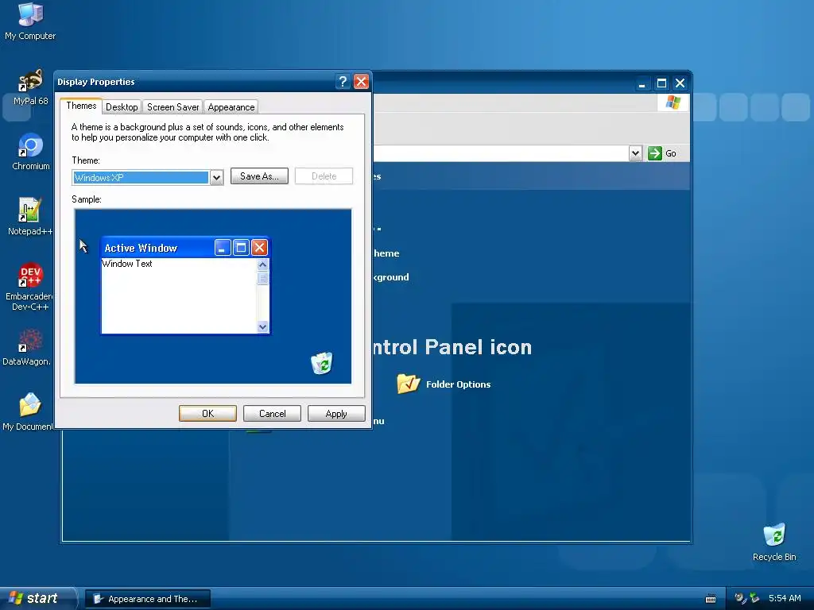The width and height of the screenshot is (814, 610).
Task: Click the second system tray icon beside the clock
Action: click(x=754, y=598)
